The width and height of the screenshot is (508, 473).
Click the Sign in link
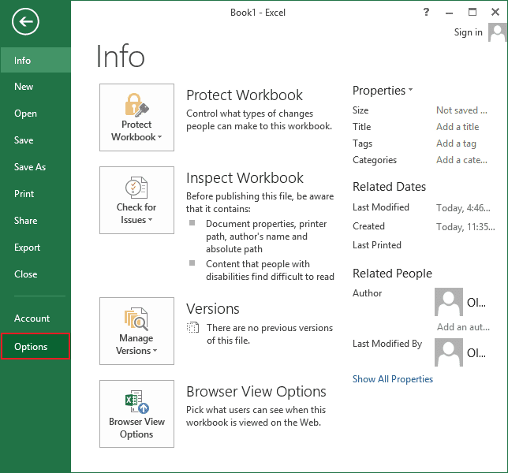468,32
